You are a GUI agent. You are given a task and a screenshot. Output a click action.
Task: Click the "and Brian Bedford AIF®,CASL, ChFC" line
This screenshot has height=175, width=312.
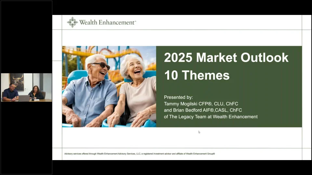203,110
